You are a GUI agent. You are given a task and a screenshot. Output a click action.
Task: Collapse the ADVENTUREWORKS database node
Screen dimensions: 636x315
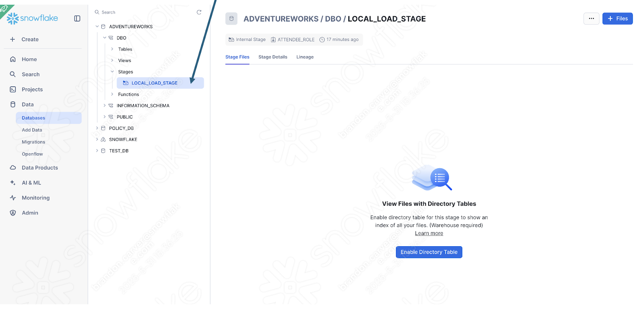97,27
